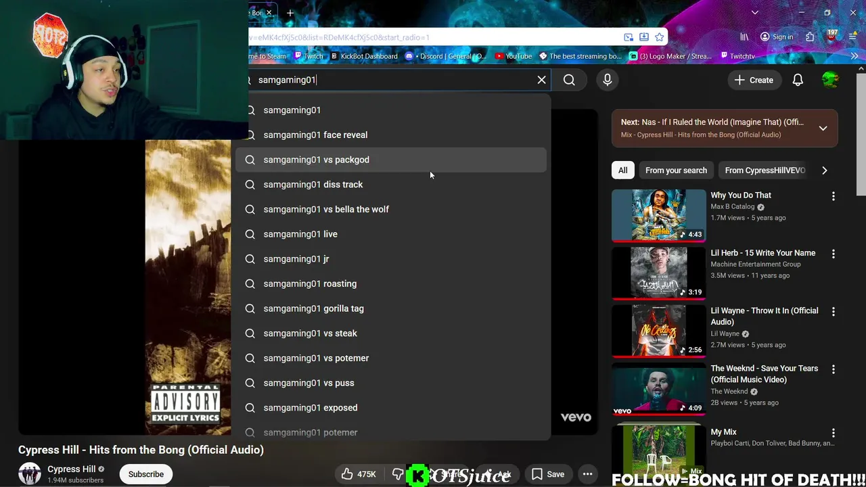Open YouTube notifications bell

click(798, 80)
